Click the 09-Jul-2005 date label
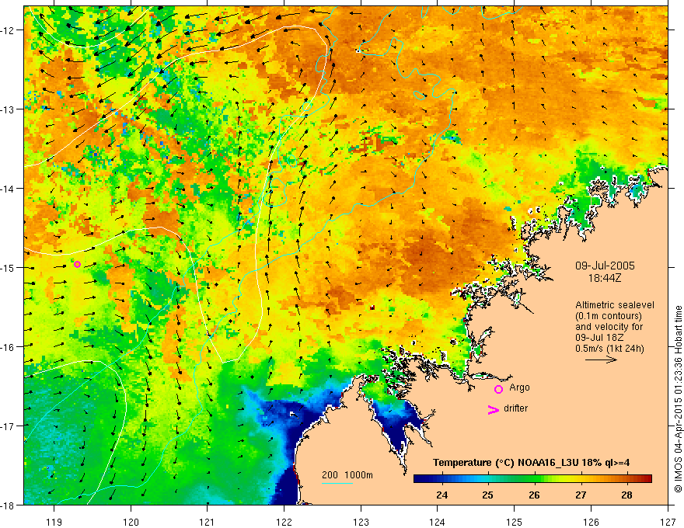684x528 pixels. [605, 266]
